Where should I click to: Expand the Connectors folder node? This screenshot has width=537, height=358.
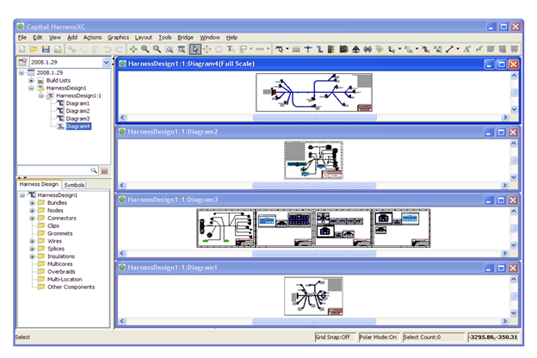point(32,218)
